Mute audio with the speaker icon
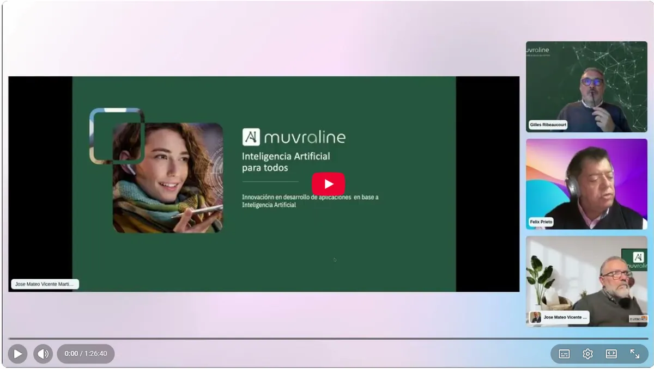This screenshot has width=654, height=369. [x=43, y=354]
